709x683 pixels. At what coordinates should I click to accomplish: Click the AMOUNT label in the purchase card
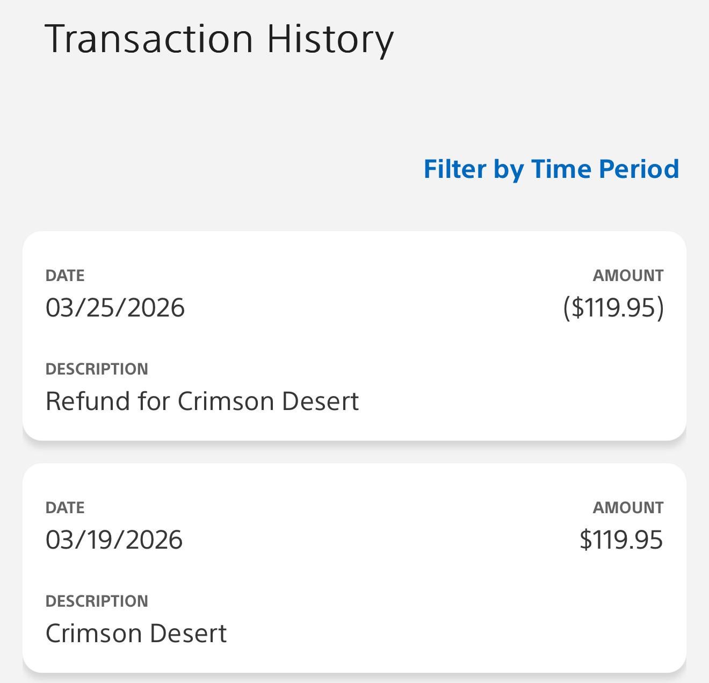[628, 508]
